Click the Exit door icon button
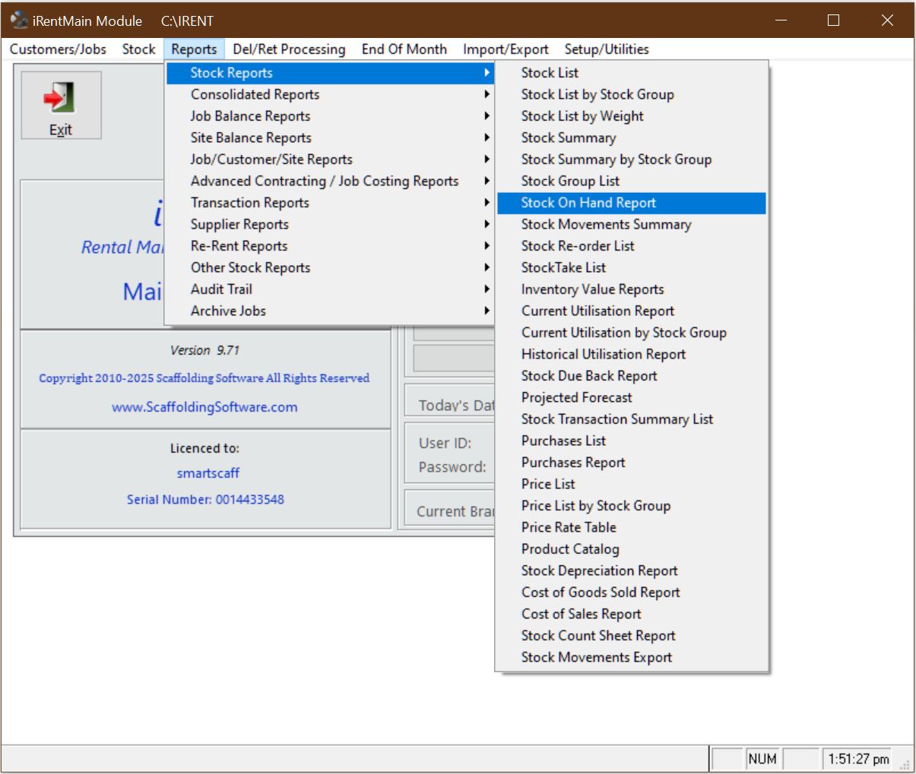Image resolution: width=916 pixels, height=774 pixels. pyautogui.click(x=60, y=105)
